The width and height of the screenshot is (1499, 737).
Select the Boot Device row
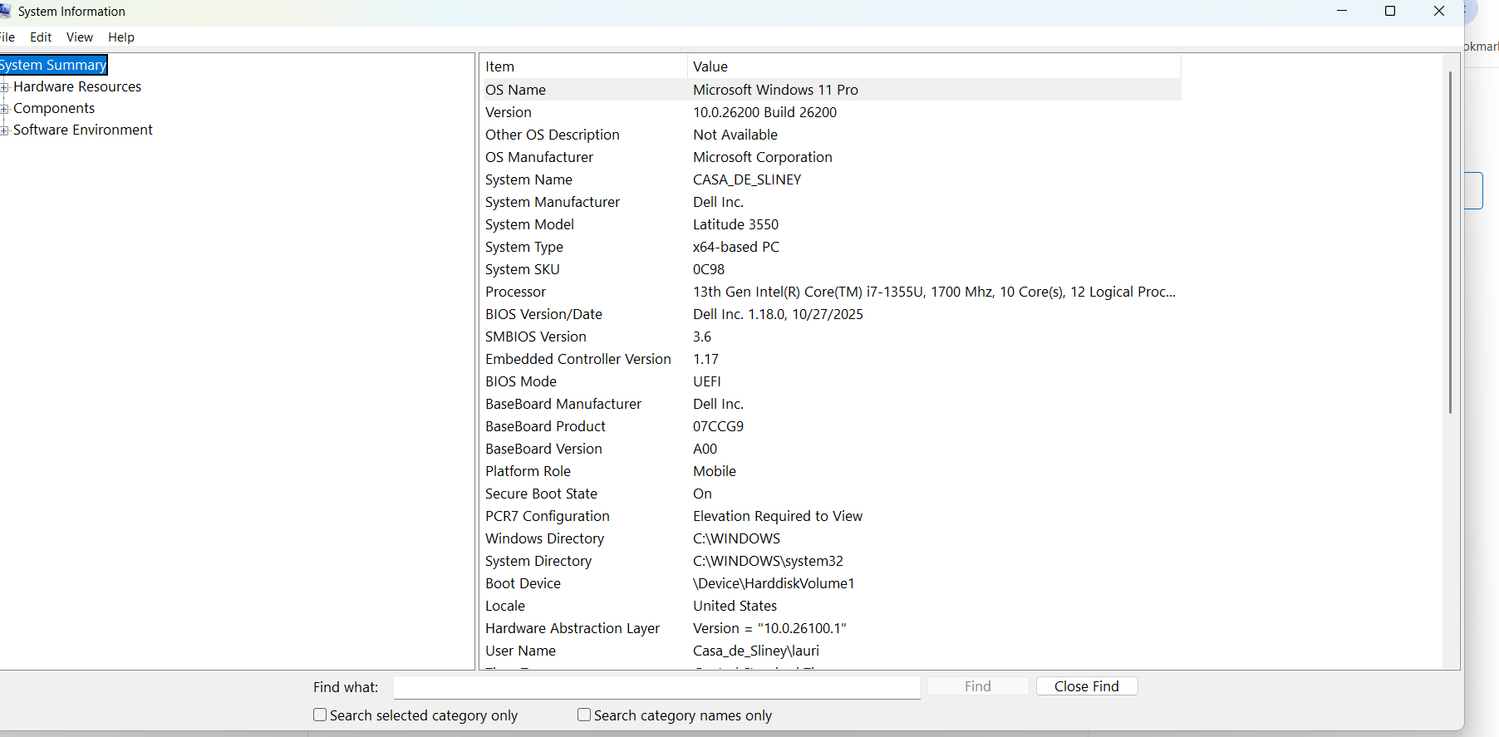[831, 583]
